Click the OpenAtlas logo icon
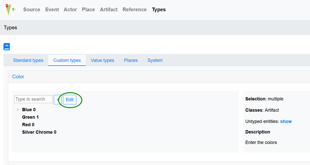The height and width of the screenshot is (165, 310). pos(10,10)
